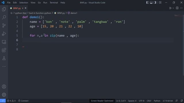Click BINF.py in breadcrumb path
Screen dimensions: 184x103
pos(61,13)
